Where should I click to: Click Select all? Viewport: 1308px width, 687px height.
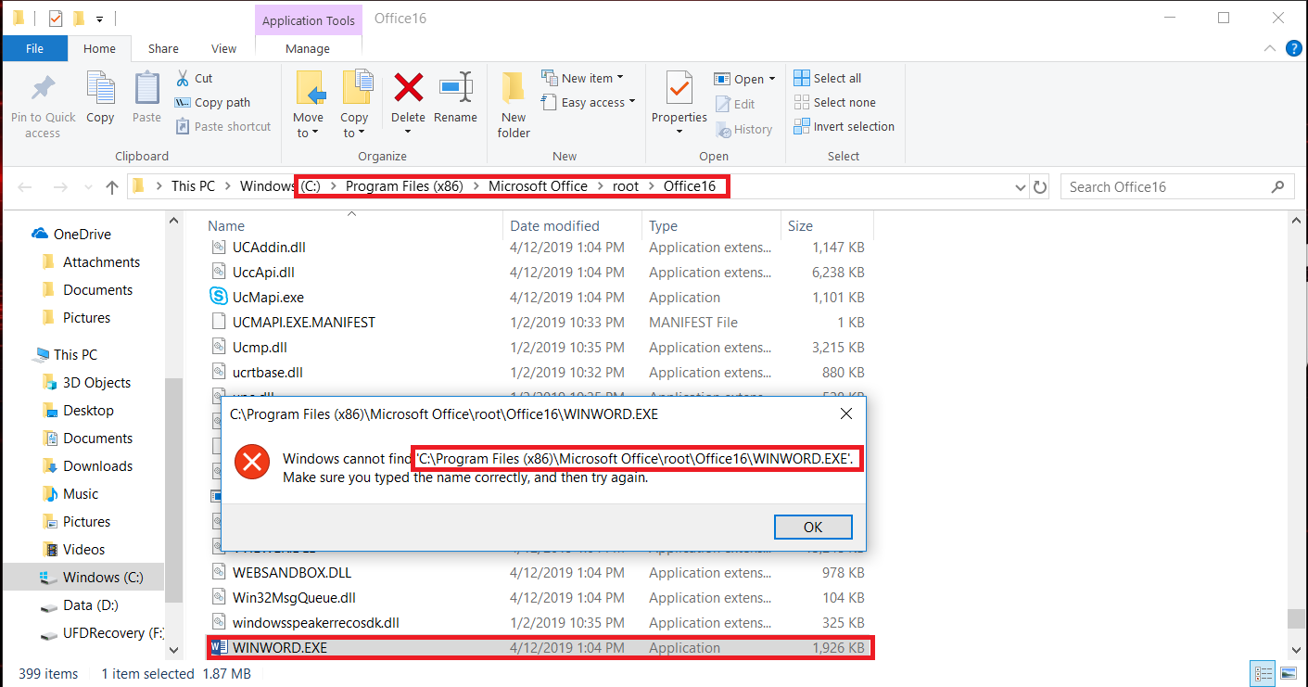coord(828,79)
